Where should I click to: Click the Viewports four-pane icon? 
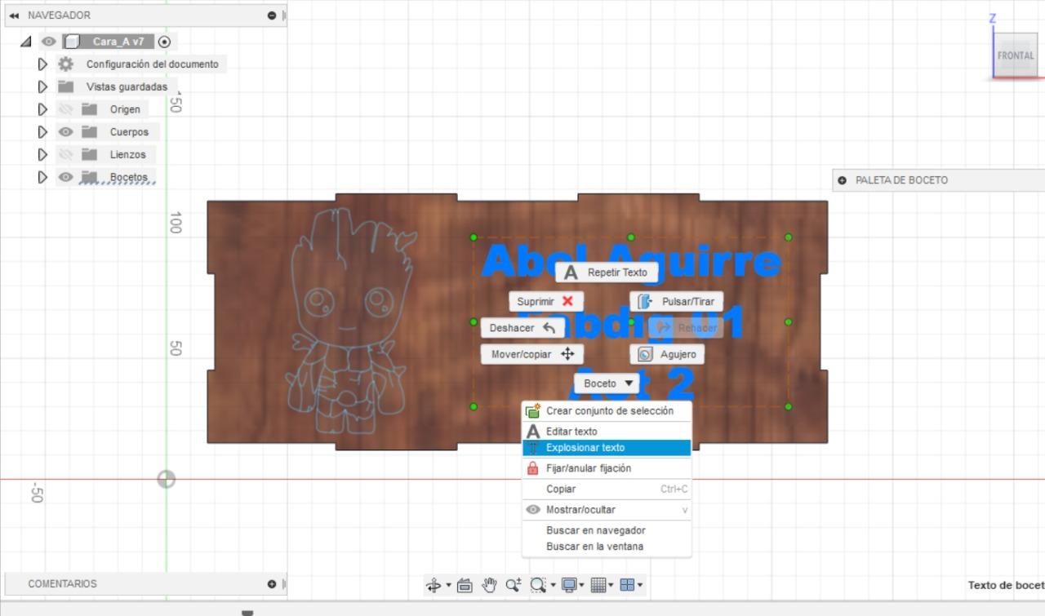[627, 585]
